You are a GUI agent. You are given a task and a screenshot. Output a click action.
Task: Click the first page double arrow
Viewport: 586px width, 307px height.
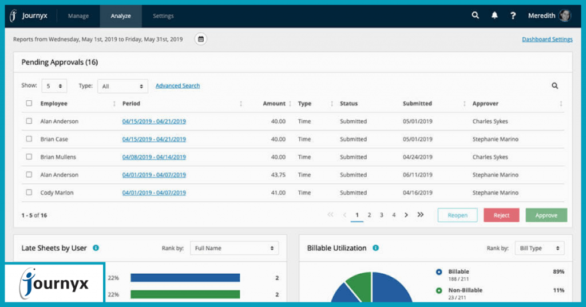[330, 215]
